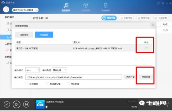The height and width of the screenshot is (111, 172).
Task: Click the red heart favorites icon in the sidebar
Action: pos(7,50)
